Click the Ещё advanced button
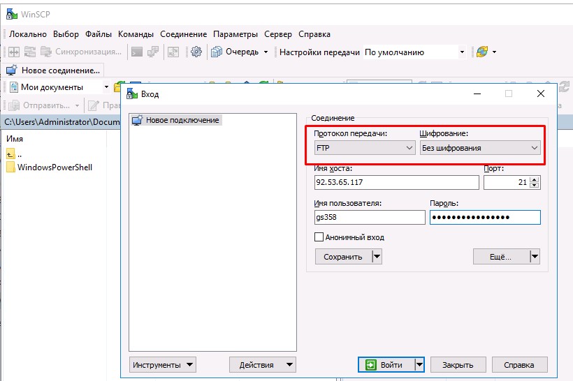 [500, 257]
